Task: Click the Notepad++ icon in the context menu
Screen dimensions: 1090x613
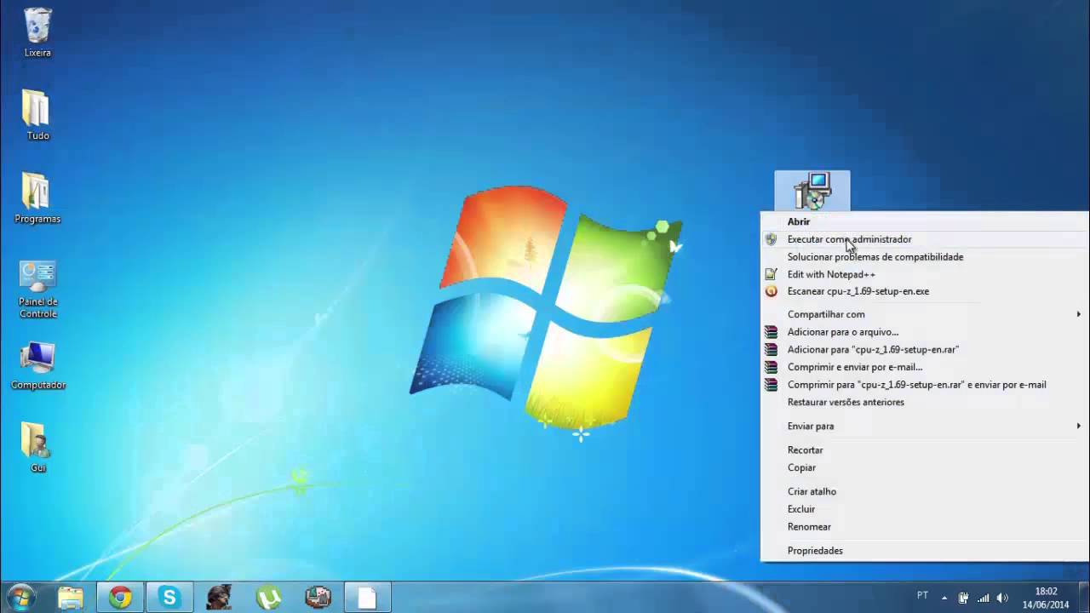Action: pyautogui.click(x=771, y=274)
